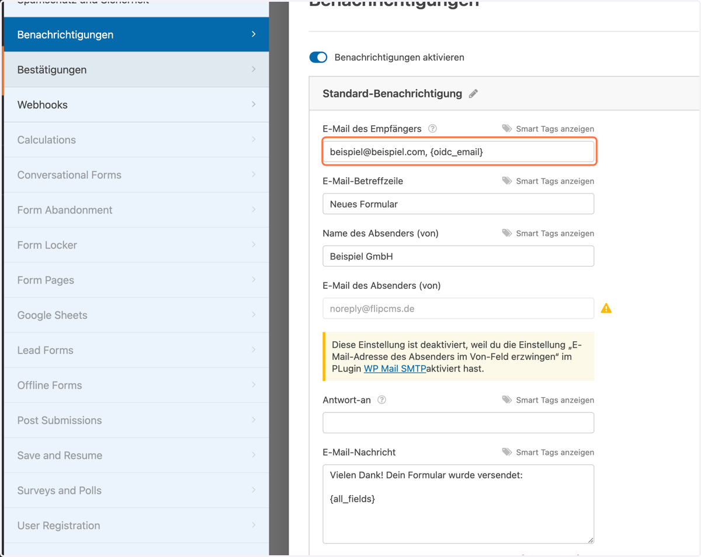Click the tag icon for E-Mail des Empfängers
The height and width of the screenshot is (557, 701).
click(507, 129)
